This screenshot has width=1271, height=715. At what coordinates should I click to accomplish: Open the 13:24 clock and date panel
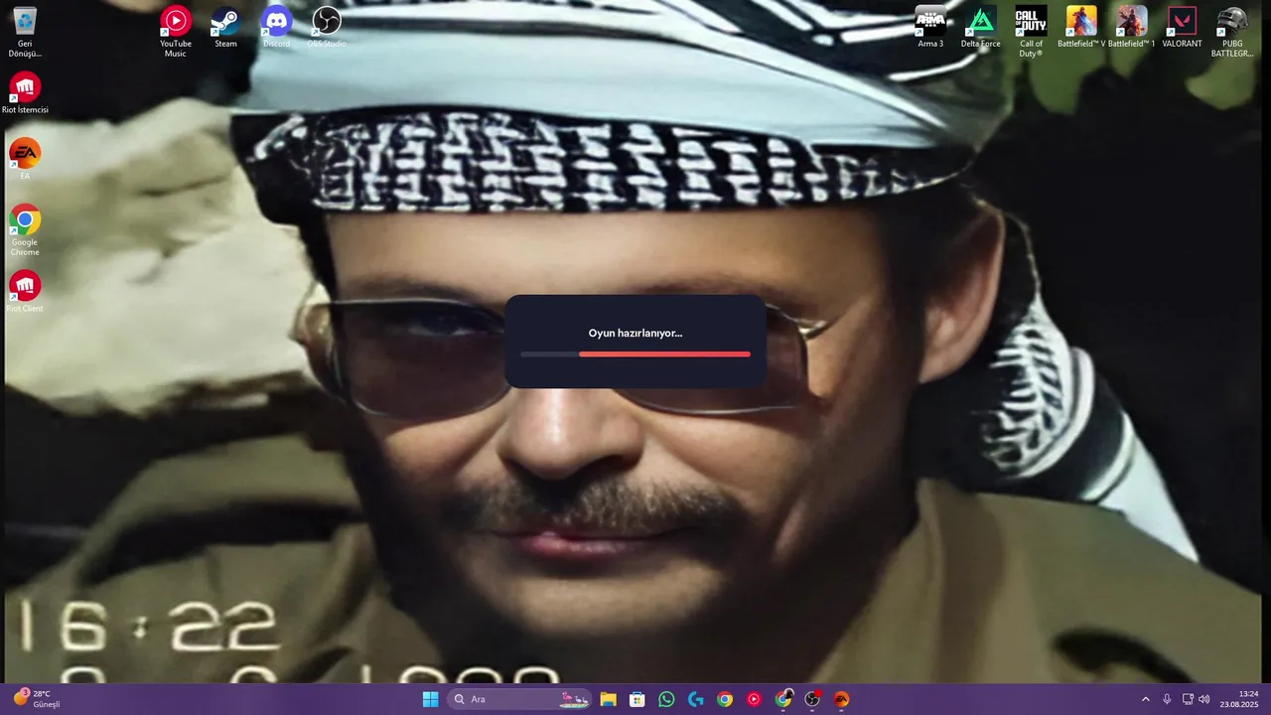1239,699
